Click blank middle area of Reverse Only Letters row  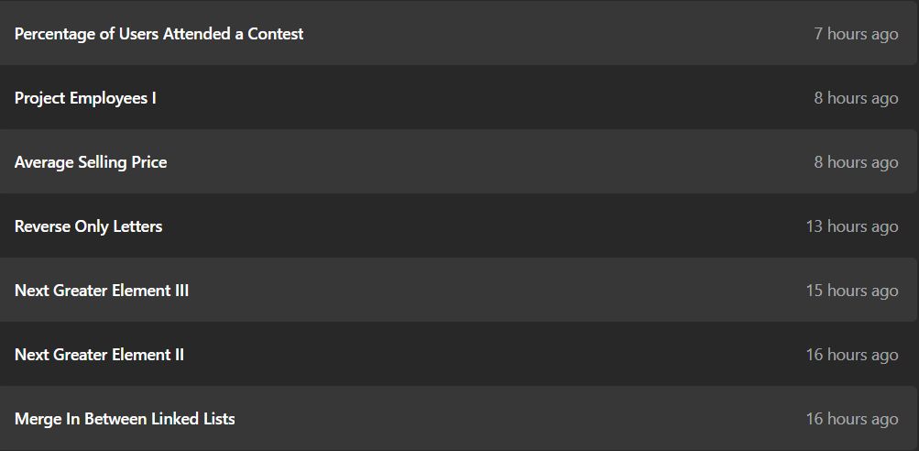(x=469, y=225)
